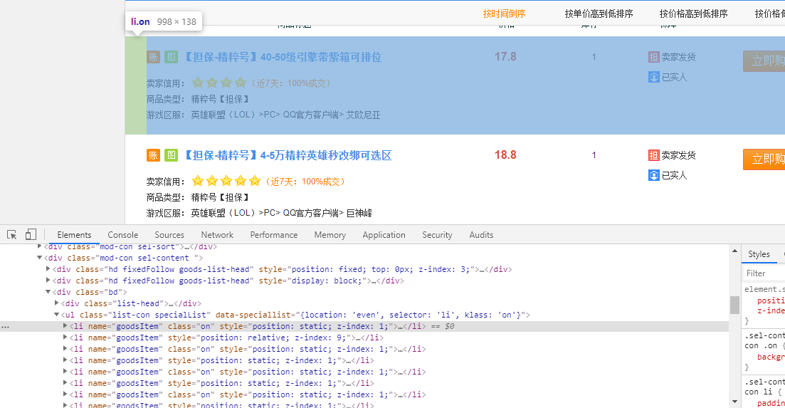Expand the selected li goodsItem on node
Viewport: 785px width, 408px height.
point(65,326)
